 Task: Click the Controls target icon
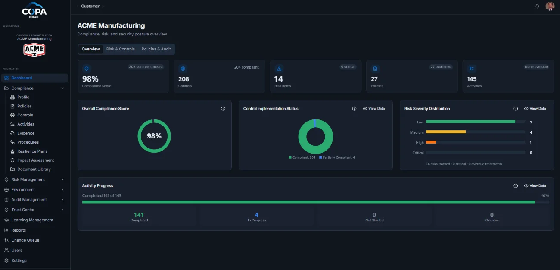(x=13, y=115)
